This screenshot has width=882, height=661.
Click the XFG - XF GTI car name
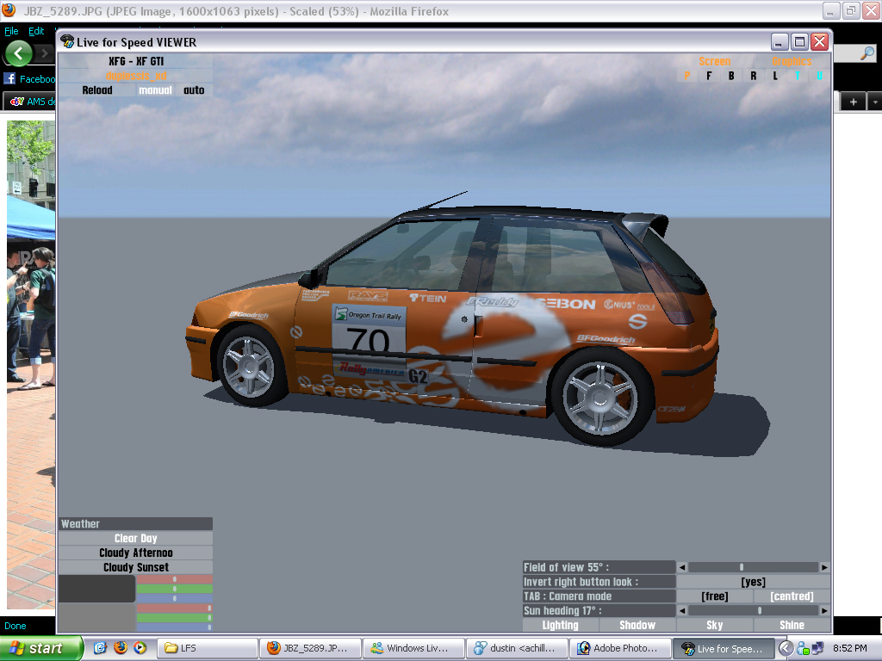tap(135, 61)
